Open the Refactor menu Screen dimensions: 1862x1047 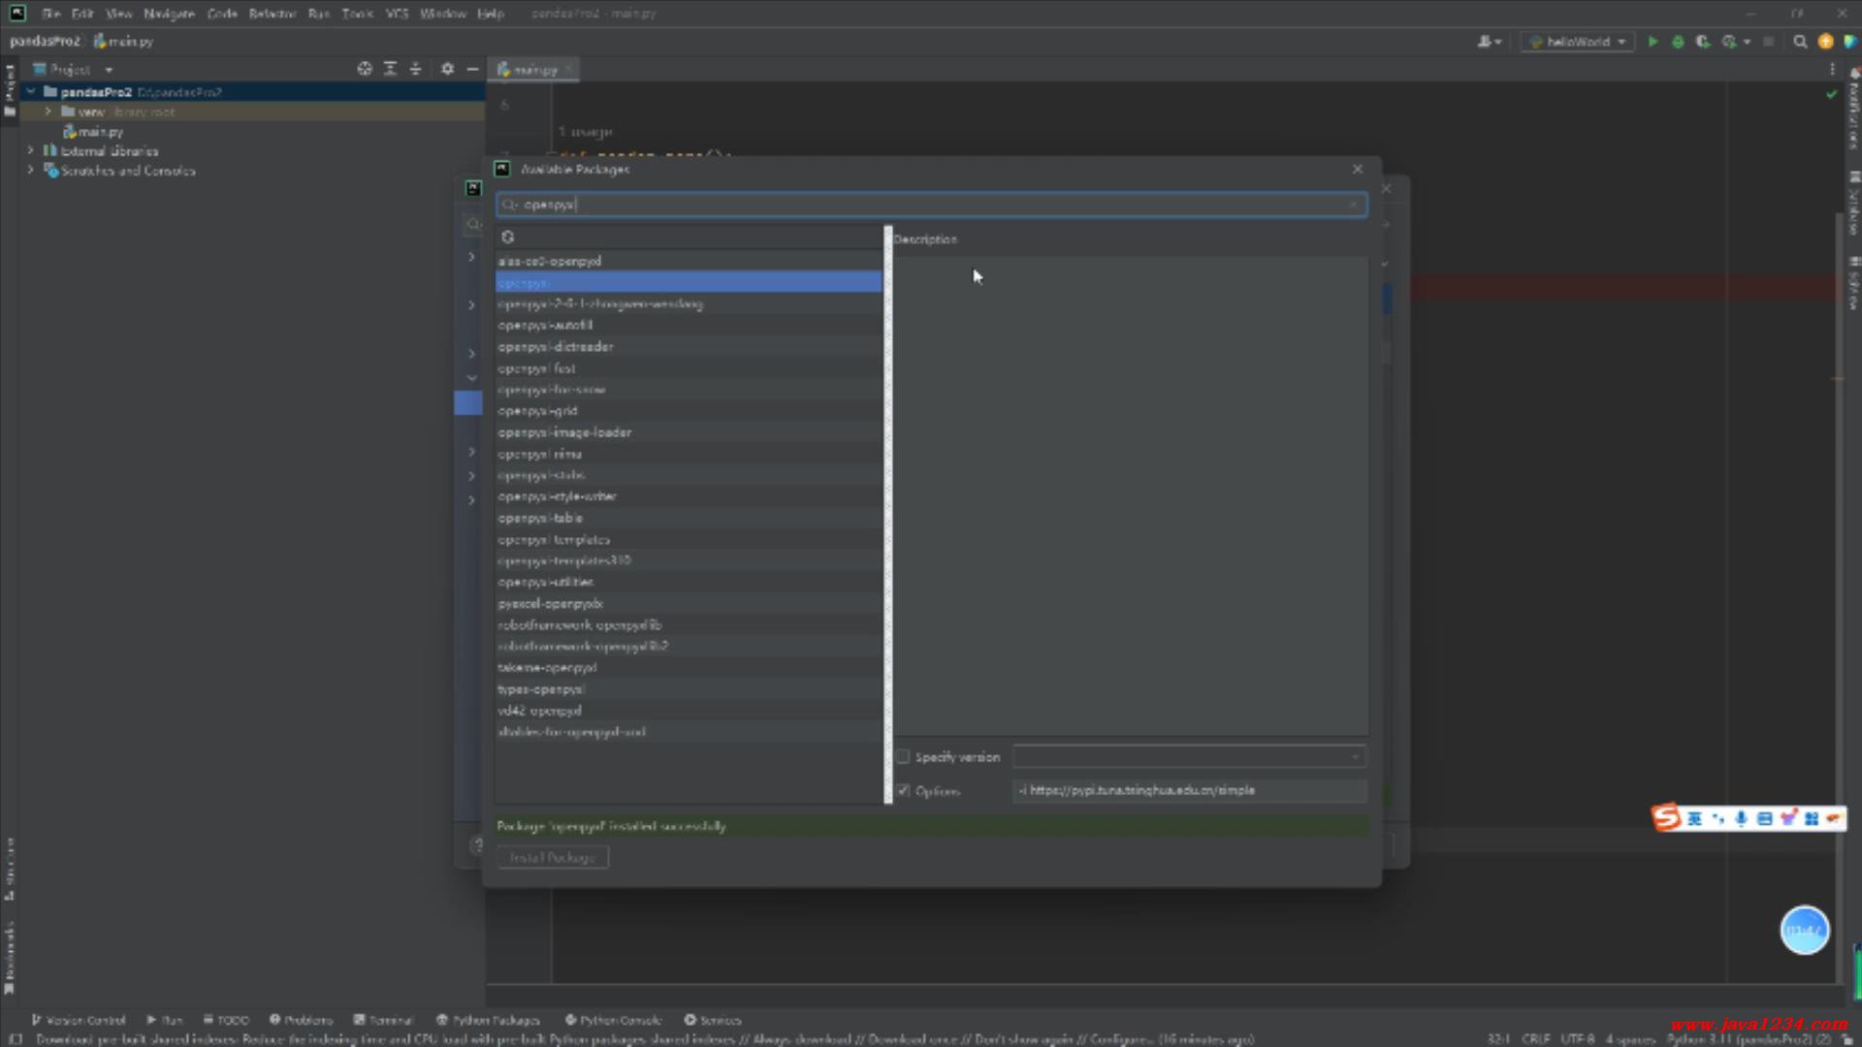click(273, 14)
